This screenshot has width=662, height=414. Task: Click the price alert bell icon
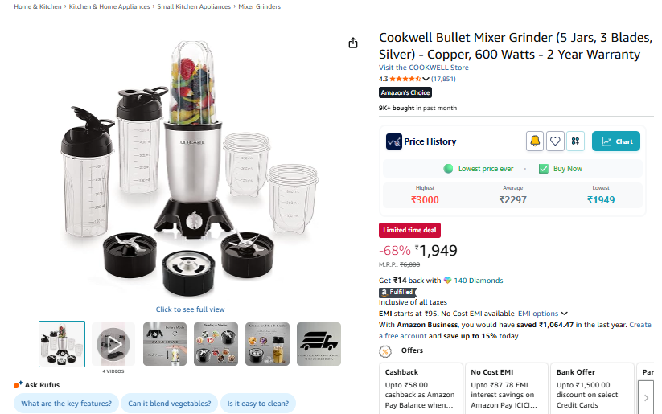click(x=534, y=141)
